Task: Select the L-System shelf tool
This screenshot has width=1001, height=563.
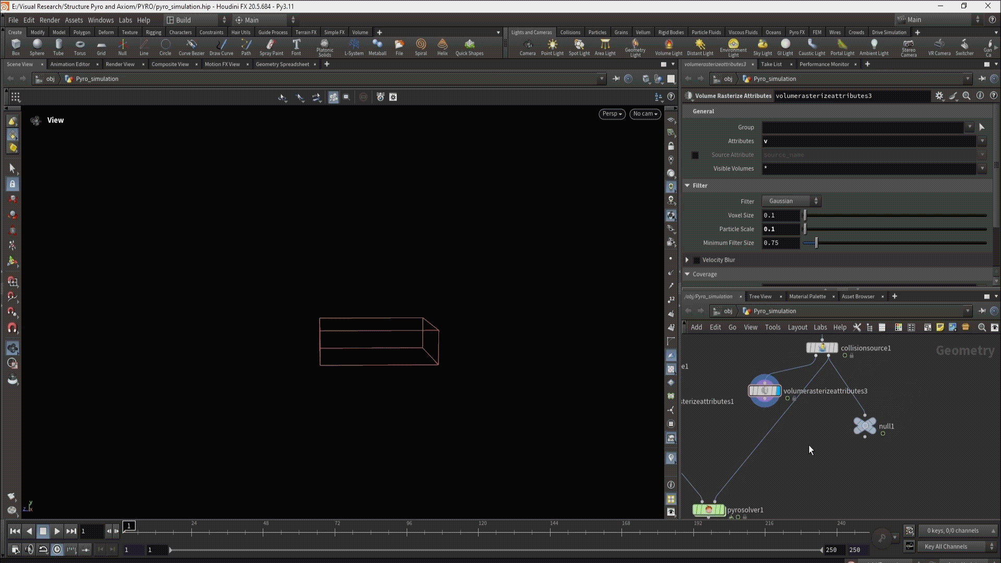Action: click(x=353, y=46)
